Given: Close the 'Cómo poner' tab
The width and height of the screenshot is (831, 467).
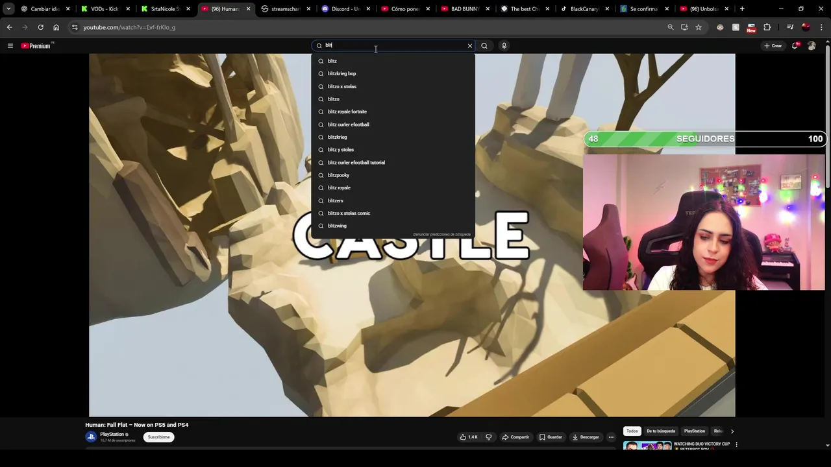Looking at the screenshot, I should pos(428,9).
